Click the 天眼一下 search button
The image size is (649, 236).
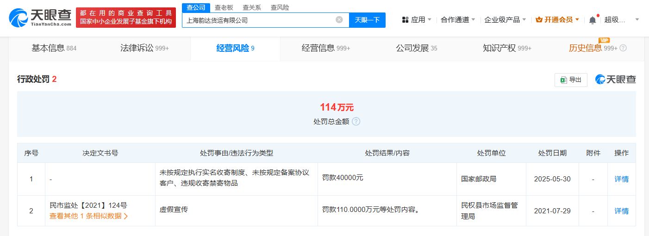(367, 20)
